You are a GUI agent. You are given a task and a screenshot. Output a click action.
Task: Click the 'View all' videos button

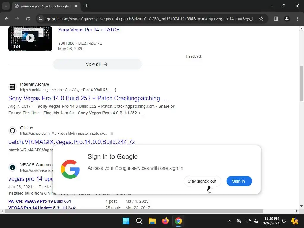pyautogui.click(x=97, y=64)
